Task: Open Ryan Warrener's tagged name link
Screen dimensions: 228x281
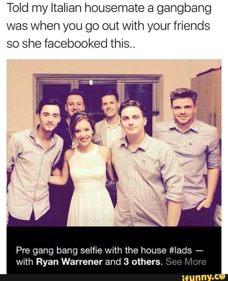Action: pyautogui.click(x=69, y=262)
